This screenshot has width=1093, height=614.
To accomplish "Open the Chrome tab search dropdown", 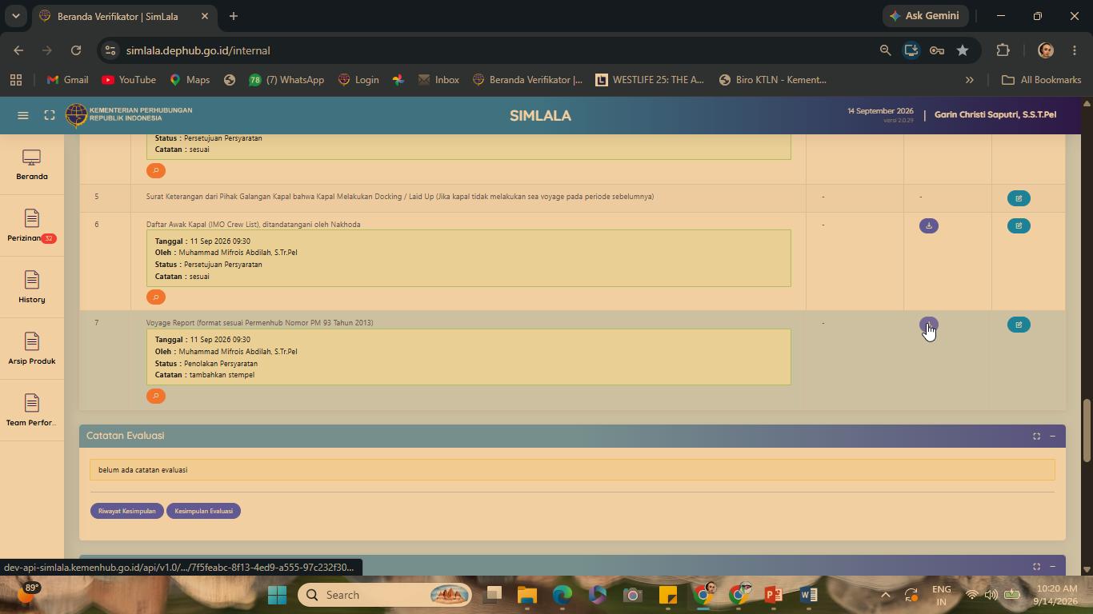I will 15,16.
